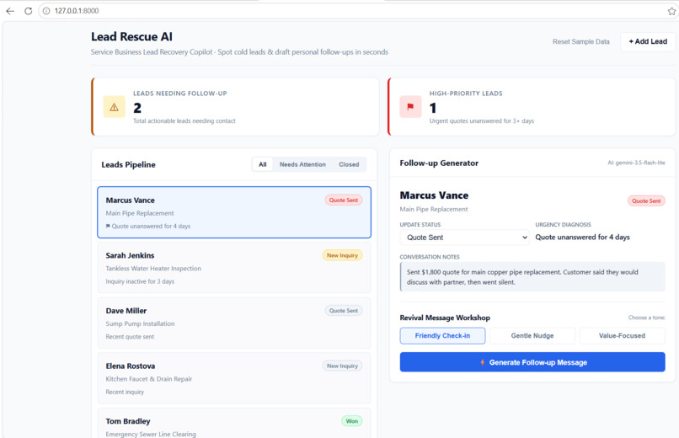The height and width of the screenshot is (438, 679).
Task: Bookmark this page with the star icon
Action: [x=671, y=11]
